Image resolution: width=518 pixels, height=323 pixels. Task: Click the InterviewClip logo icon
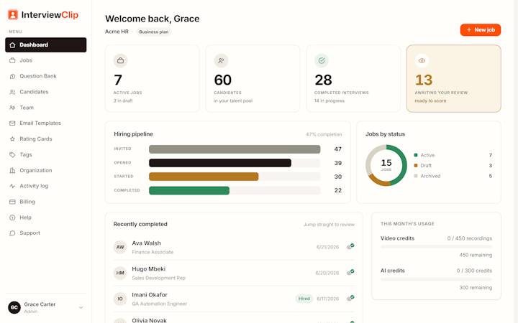13,14
